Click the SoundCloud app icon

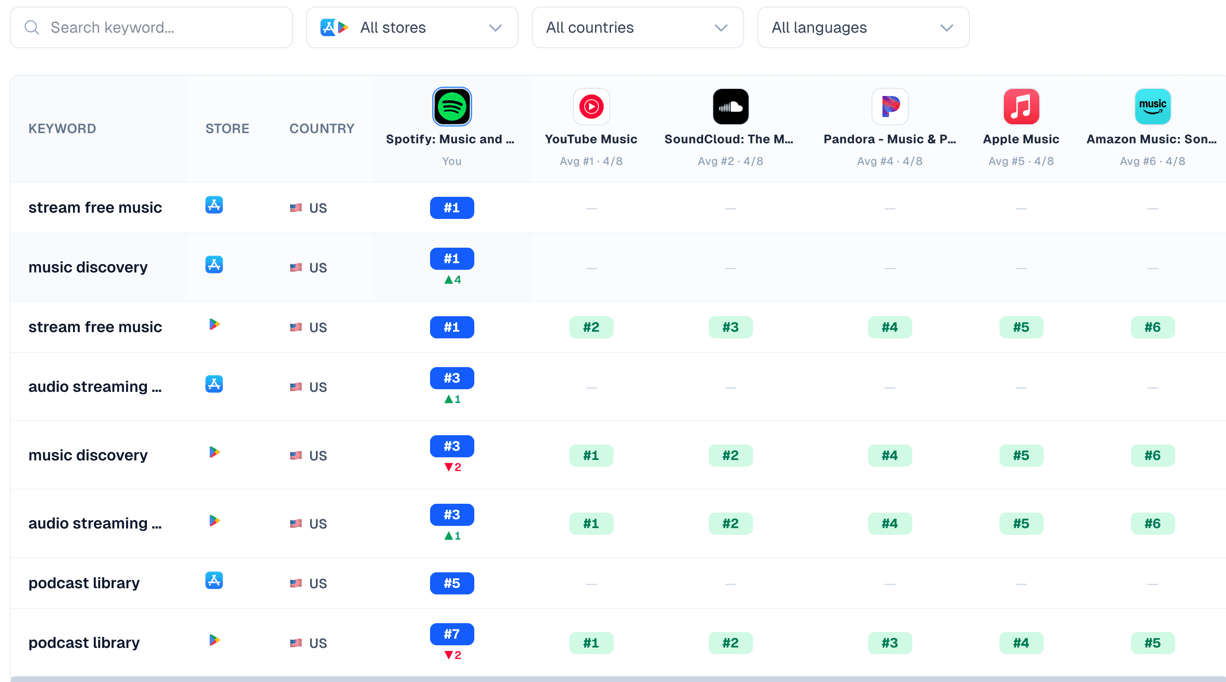tap(730, 107)
